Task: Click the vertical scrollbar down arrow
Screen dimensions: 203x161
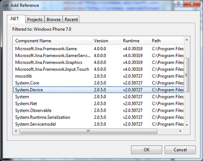Action: tap(187, 125)
